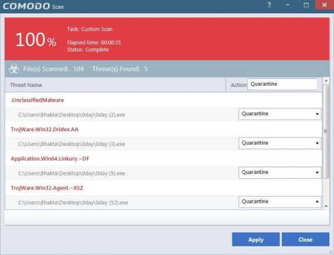Click the biohazard threat icon

[x=14, y=68]
